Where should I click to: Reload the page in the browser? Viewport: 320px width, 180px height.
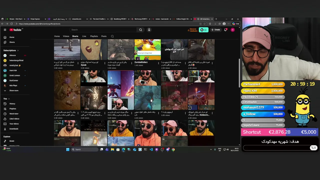point(11,24)
